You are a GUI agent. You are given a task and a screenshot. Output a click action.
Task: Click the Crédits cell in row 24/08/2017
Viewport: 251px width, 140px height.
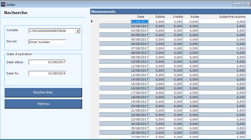174,124
